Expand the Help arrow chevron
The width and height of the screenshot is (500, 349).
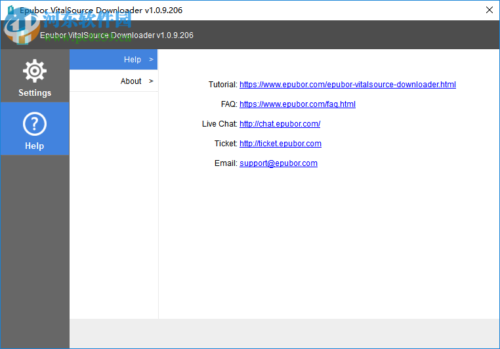click(151, 60)
